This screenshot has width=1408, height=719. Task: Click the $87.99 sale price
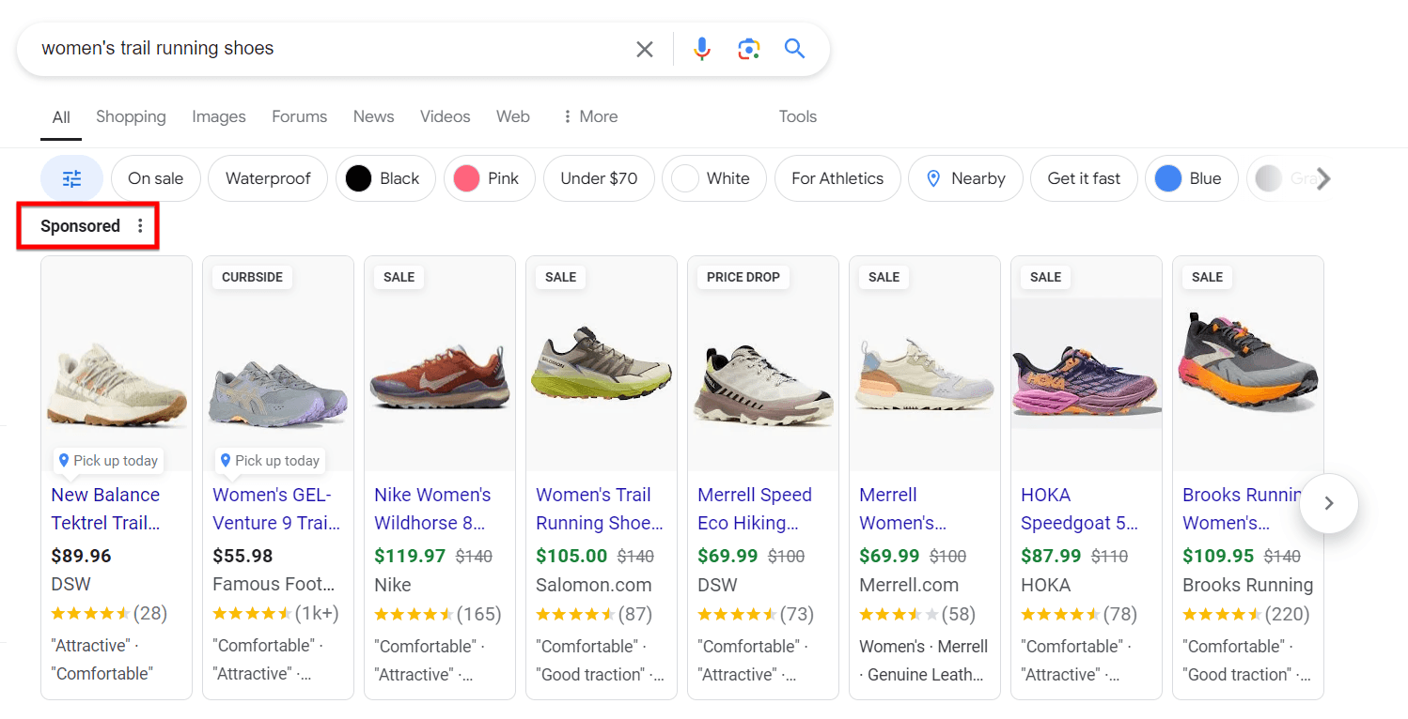[x=1051, y=556]
